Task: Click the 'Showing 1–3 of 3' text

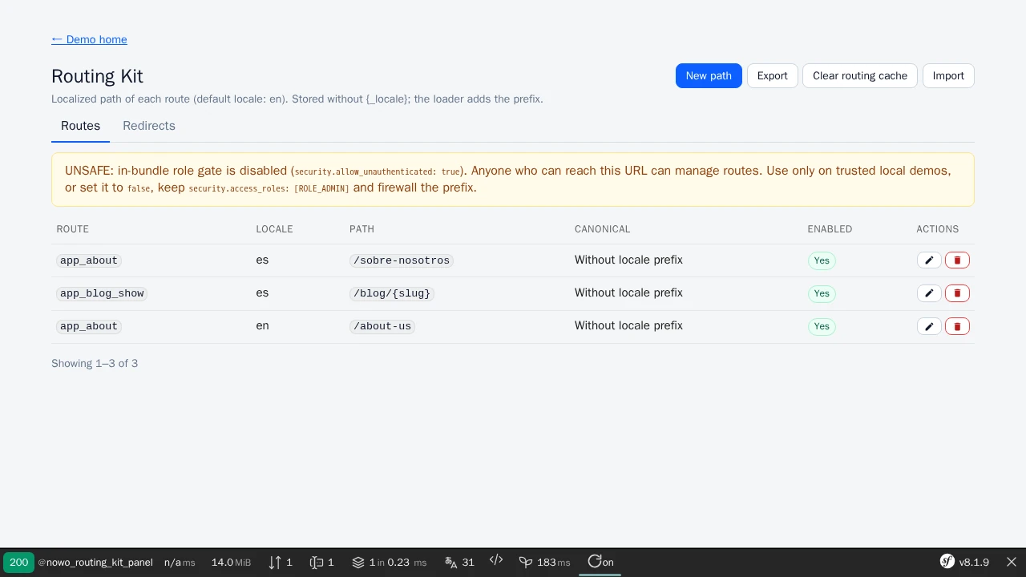Action: (x=95, y=364)
